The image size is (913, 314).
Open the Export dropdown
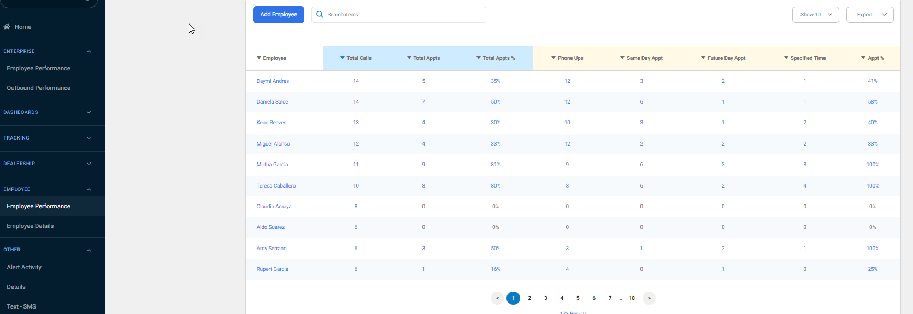(869, 15)
